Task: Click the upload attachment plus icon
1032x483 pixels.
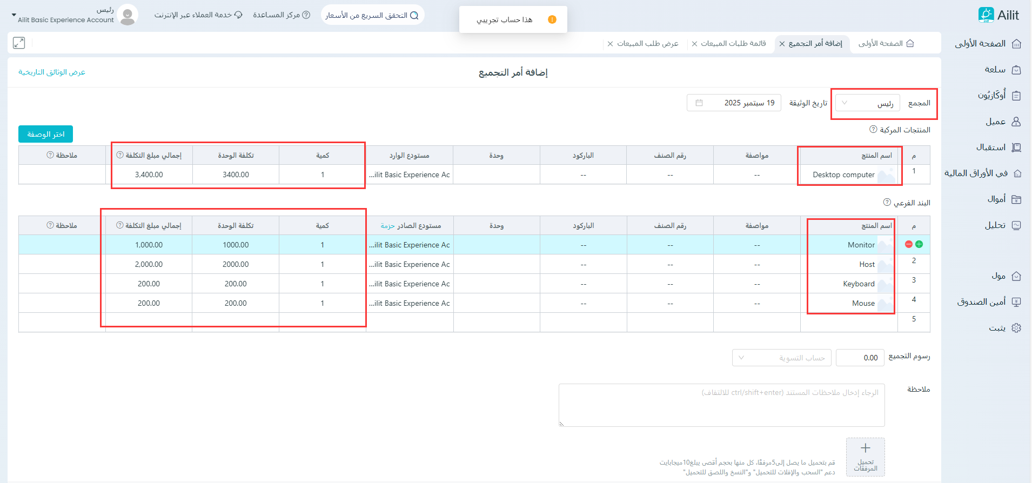Action: click(865, 448)
